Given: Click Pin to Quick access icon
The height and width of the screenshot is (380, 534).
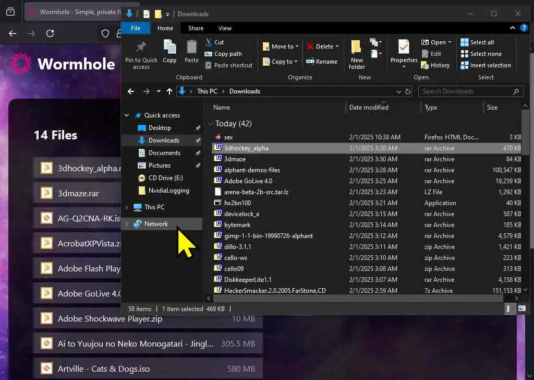Looking at the screenshot, I should (x=141, y=47).
